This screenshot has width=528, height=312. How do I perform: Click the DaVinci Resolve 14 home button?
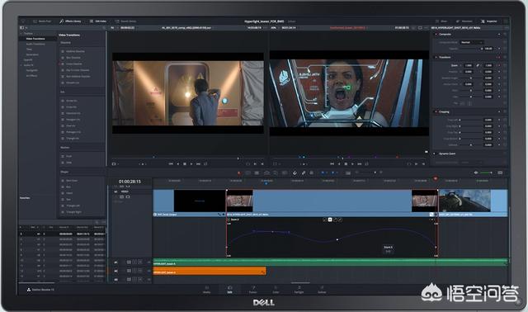pyautogui.click(x=40, y=290)
